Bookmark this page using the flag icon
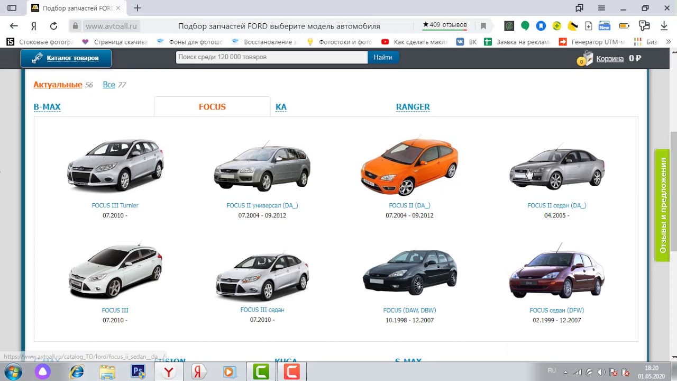 pyautogui.click(x=483, y=26)
